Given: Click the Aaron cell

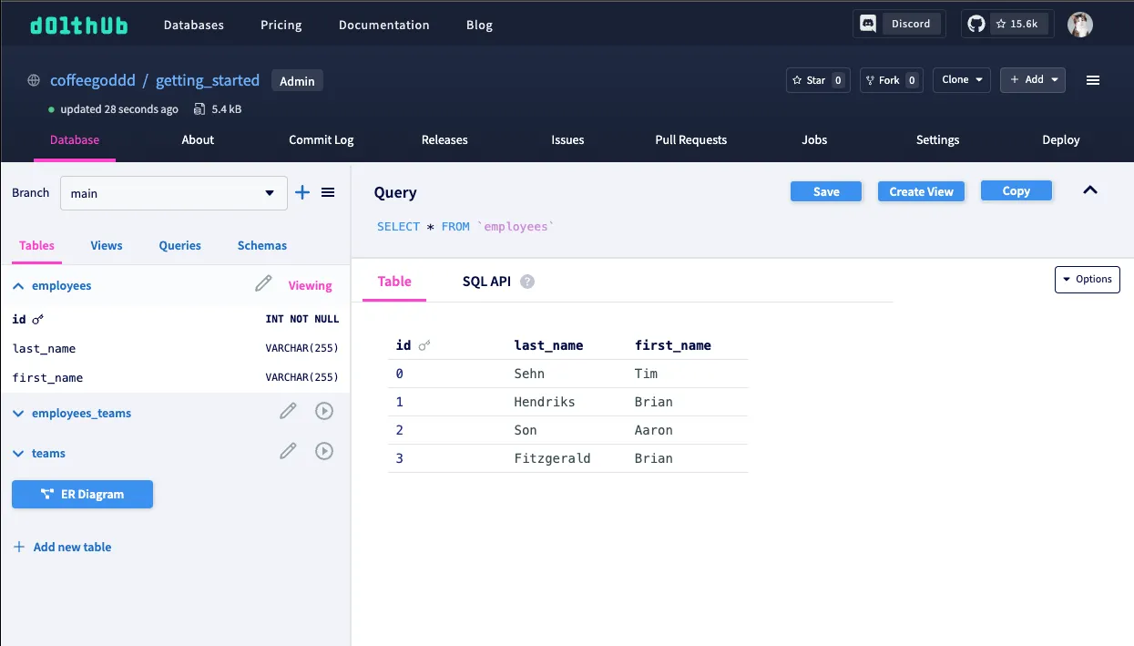Looking at the screenshot, I should click(654, 430).
